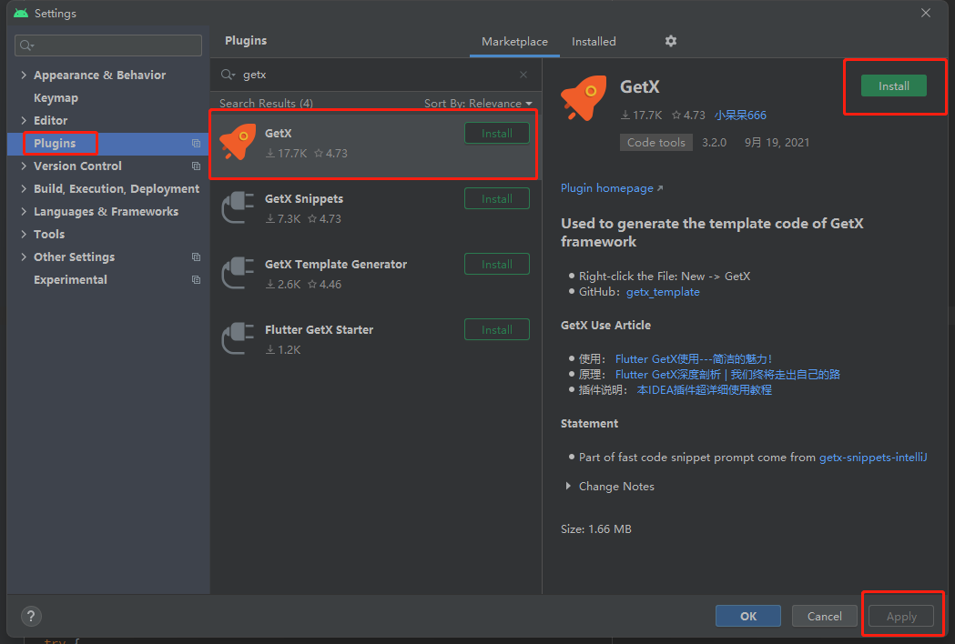This screenshot has width=955, height=644.
Task: Click the Cancel button
Action: click(825, 616)
